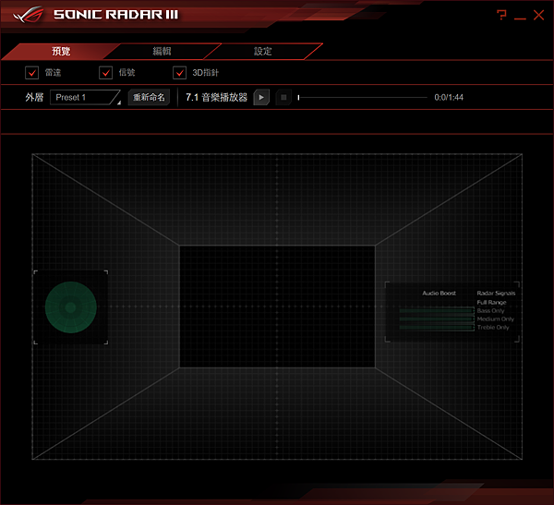Click the ROG logo icon
The width and height of the screenshot is (554, 505).
point(29,15)
